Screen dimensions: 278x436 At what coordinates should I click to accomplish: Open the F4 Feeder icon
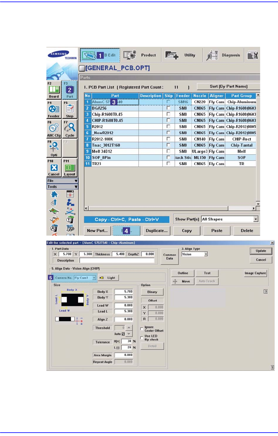54,109
